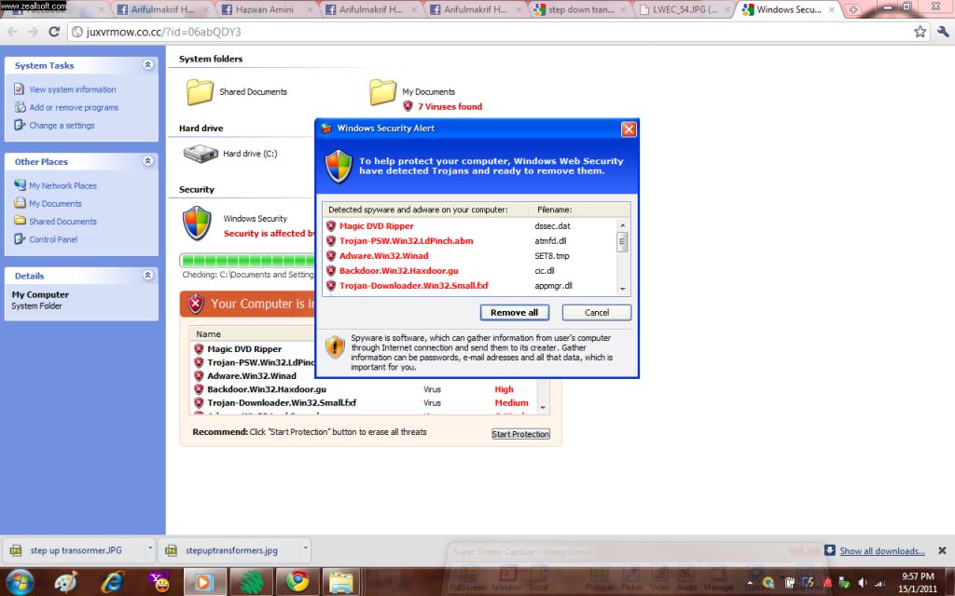Click the shield icon beside Adware.Win32.Winad in alert
955x596 pixels.
pos(331,255)
